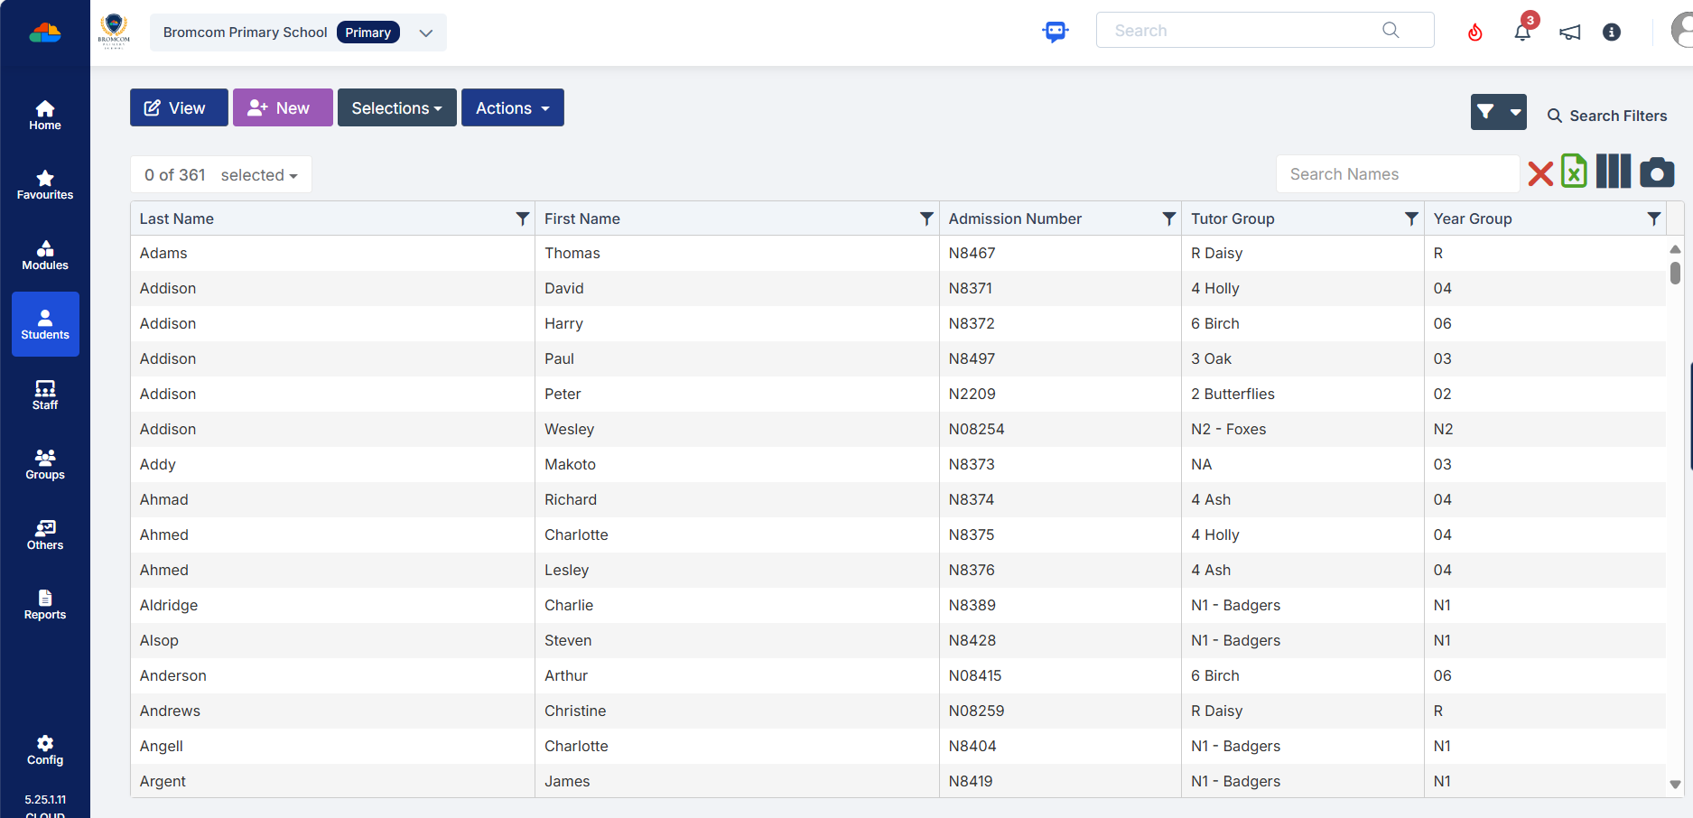
Task: Open Search Filters
Action: pos(1607,116)
